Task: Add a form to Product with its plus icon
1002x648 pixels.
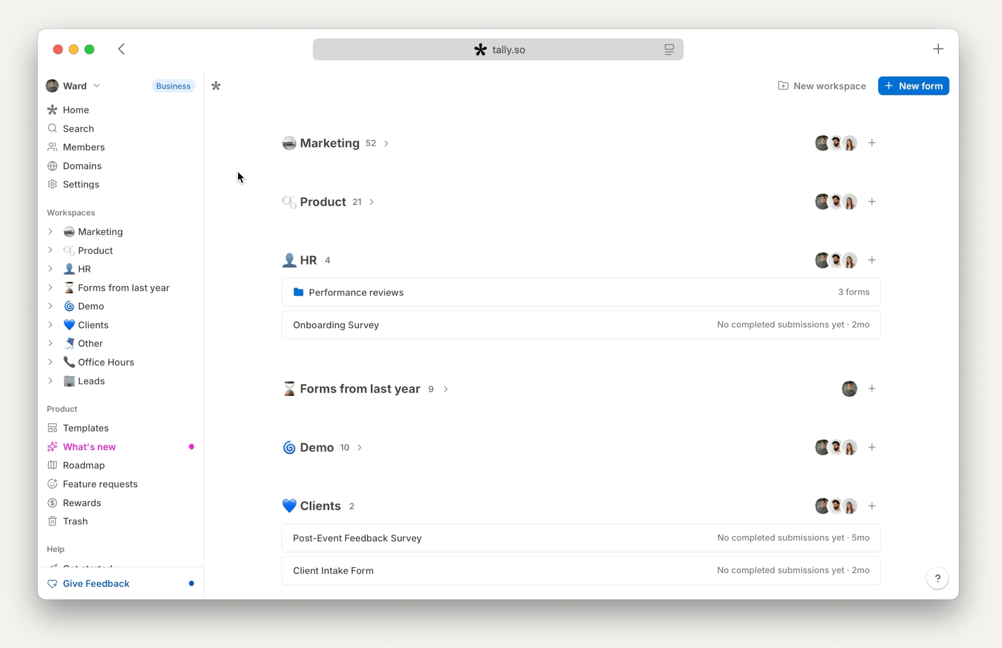Action: [872, 201]
